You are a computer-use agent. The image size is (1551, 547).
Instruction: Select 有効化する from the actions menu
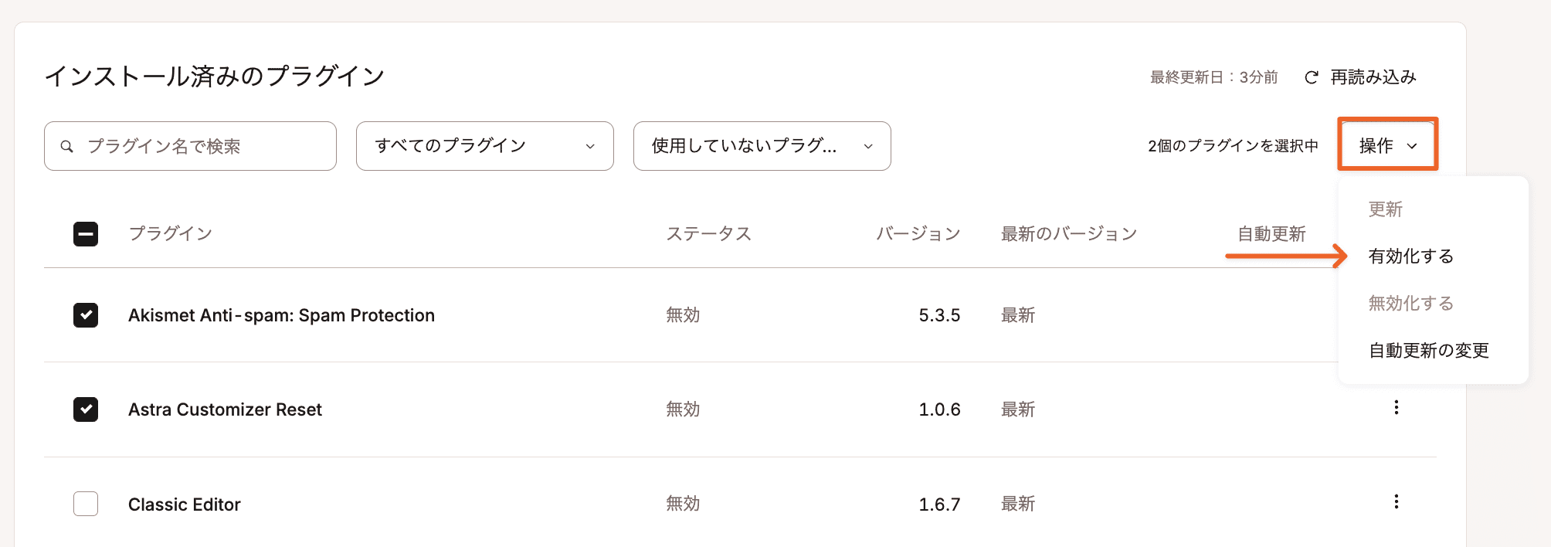(x=1410, y=257)
